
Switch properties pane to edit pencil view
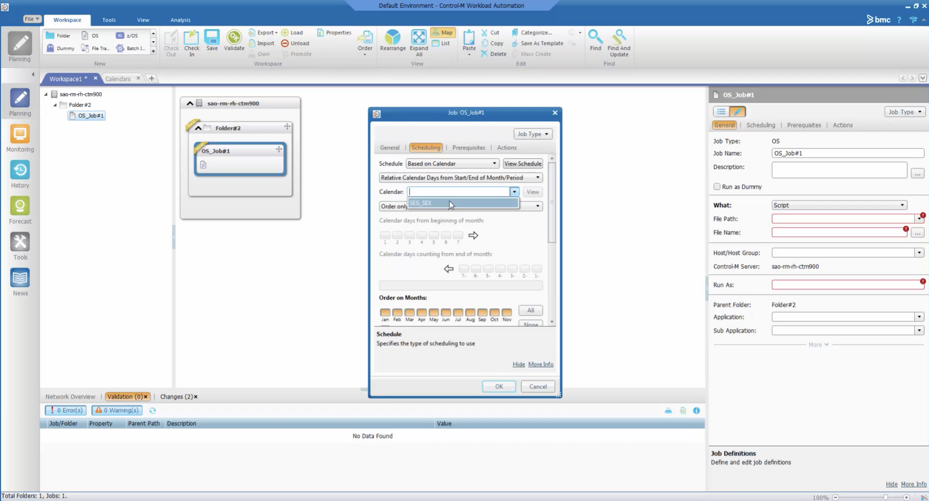(737, 111)
